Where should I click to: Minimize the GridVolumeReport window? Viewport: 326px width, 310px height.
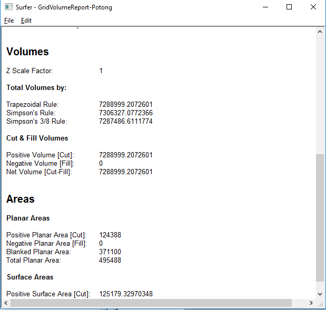pyautogui.click(x=265, y=7)
